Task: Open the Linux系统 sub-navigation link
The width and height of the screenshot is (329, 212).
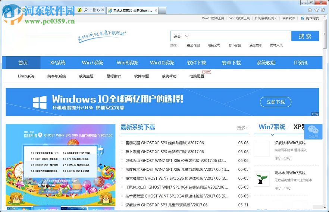Action: point(26,76)
